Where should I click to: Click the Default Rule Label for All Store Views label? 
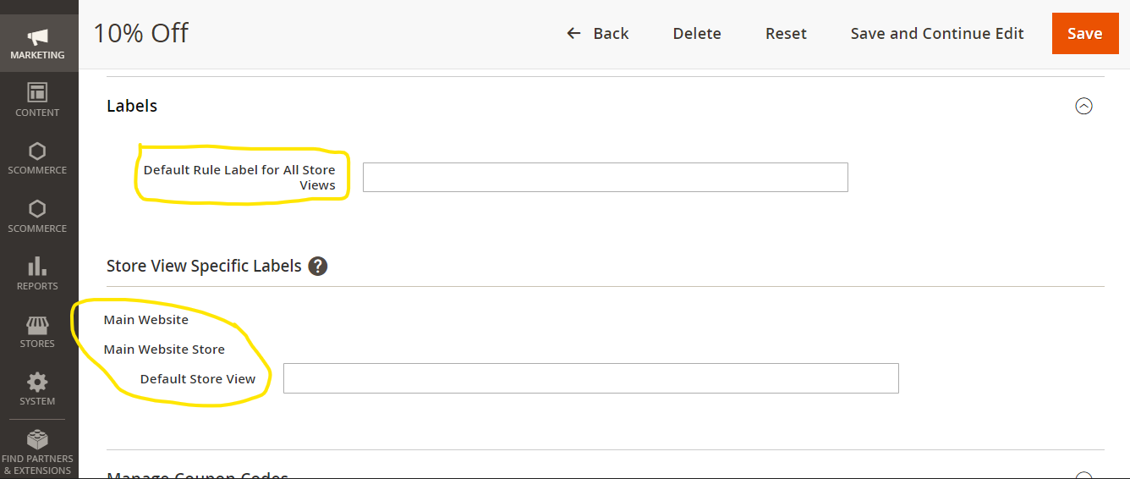239,178
